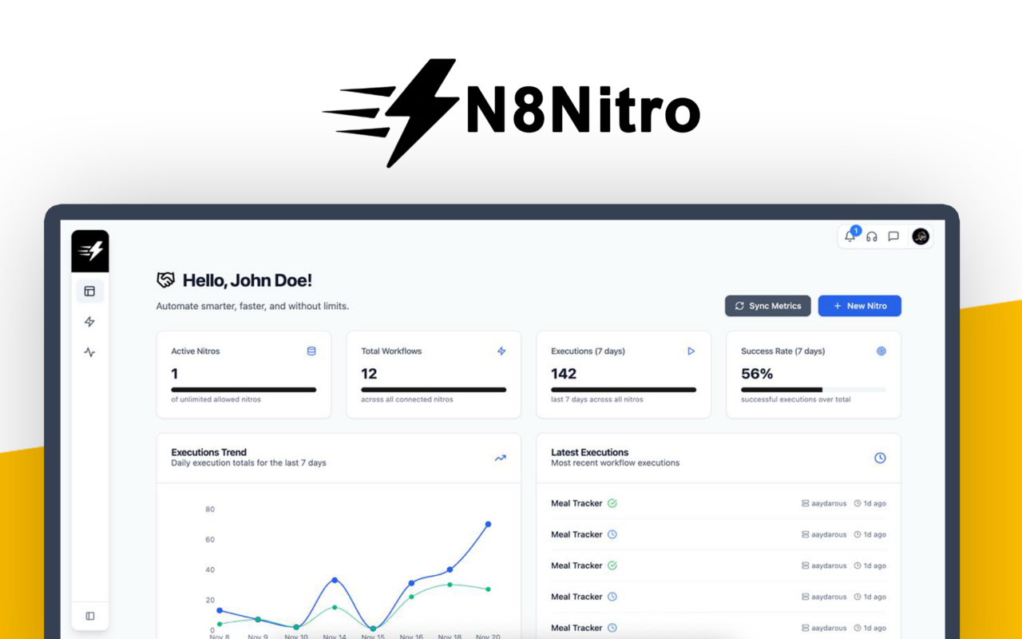The height and width of the screenshot is (639, 1022).
Task: Click clock status of fourth Meal Tracker
Action: (x=612, y=597)
